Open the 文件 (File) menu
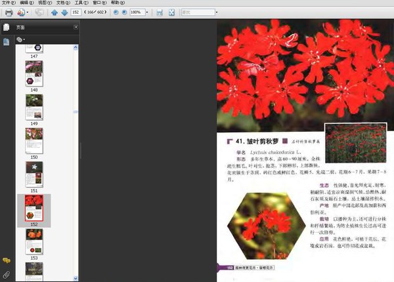 [x=9, y=3]
